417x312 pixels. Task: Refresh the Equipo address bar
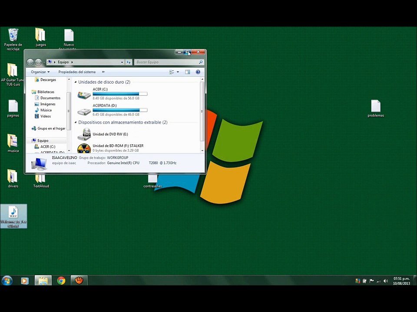(x=129, y=62)
